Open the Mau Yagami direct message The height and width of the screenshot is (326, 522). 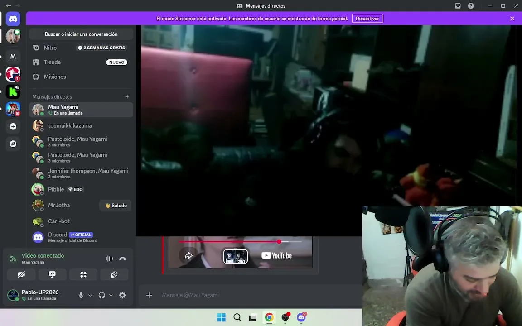click(81, 110)
